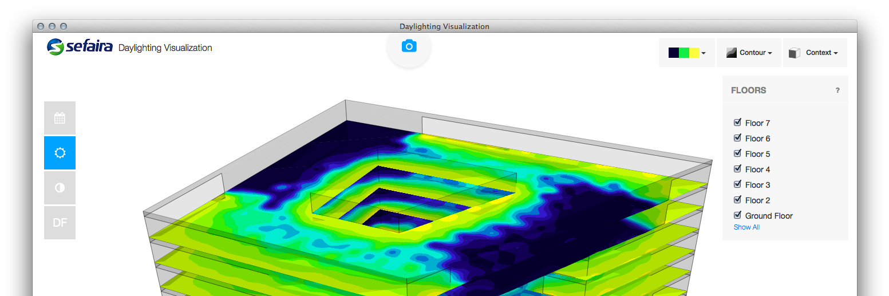
Task: Click the FLOORS panel heading
Action: click(748, 90)
